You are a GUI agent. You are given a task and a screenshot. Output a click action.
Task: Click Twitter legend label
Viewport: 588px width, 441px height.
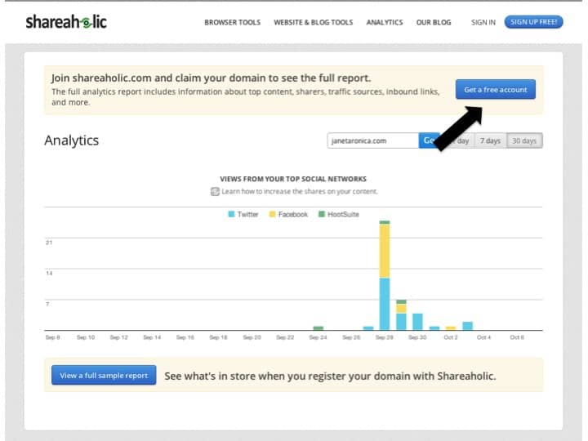pyautogui.click(x=247, y=215)
